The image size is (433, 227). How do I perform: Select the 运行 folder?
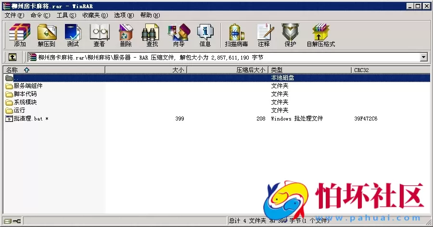point(19,110)
